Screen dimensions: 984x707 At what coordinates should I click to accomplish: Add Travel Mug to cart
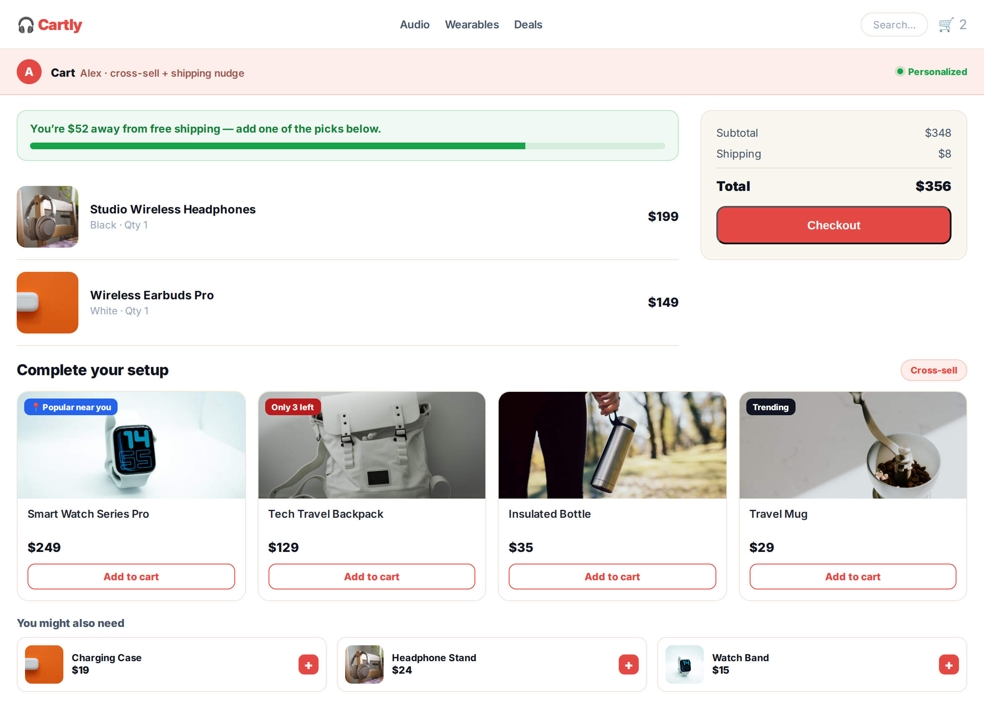pos(853,577)
